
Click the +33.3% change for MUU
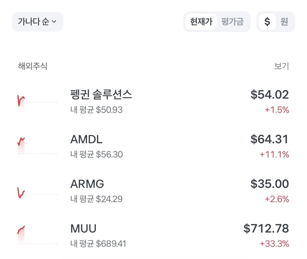pos(274,244)
